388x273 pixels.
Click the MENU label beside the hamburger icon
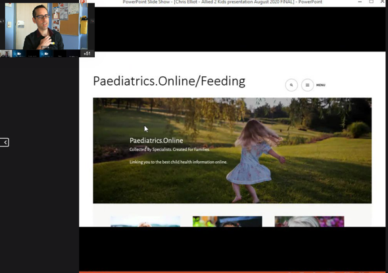pyautogui.click(x=321, y=85)
